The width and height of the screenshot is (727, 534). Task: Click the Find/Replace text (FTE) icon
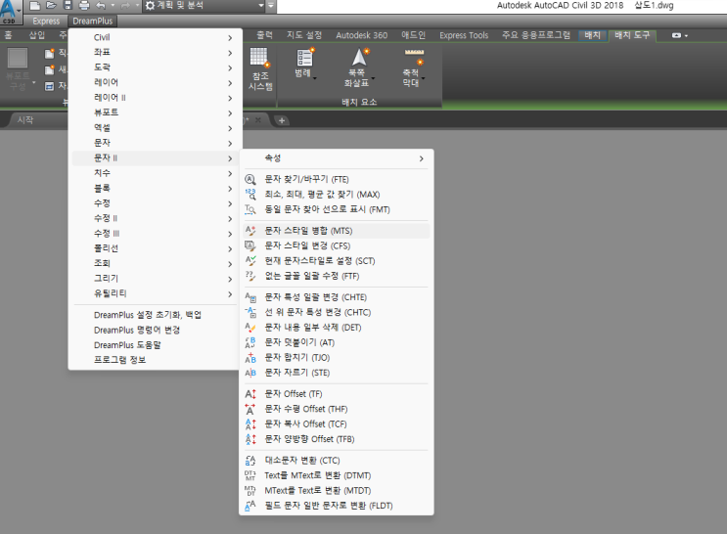pyautogui.click(x=250, y=179)
